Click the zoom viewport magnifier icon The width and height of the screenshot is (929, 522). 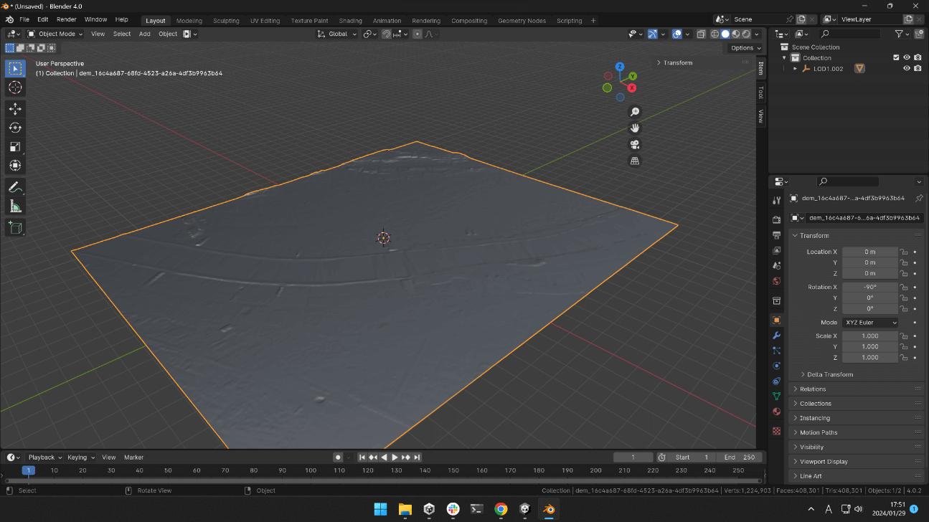click(634, 112)
